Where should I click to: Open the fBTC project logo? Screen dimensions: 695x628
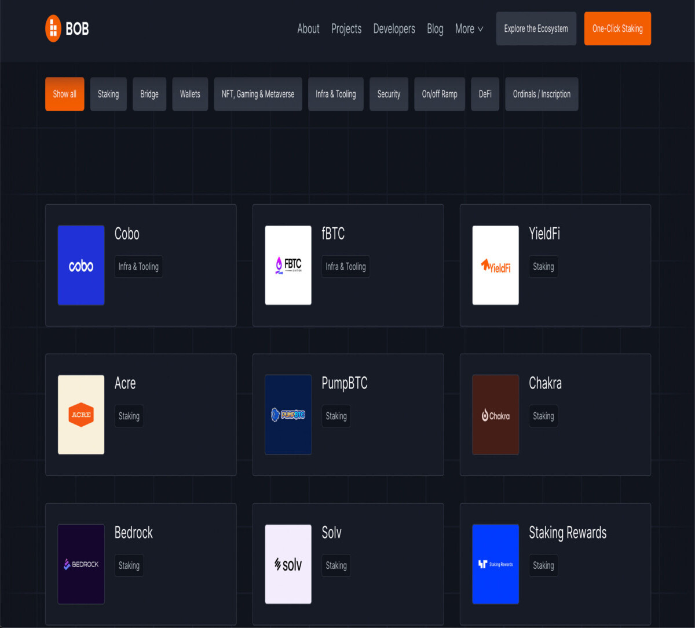pos(288,265)
